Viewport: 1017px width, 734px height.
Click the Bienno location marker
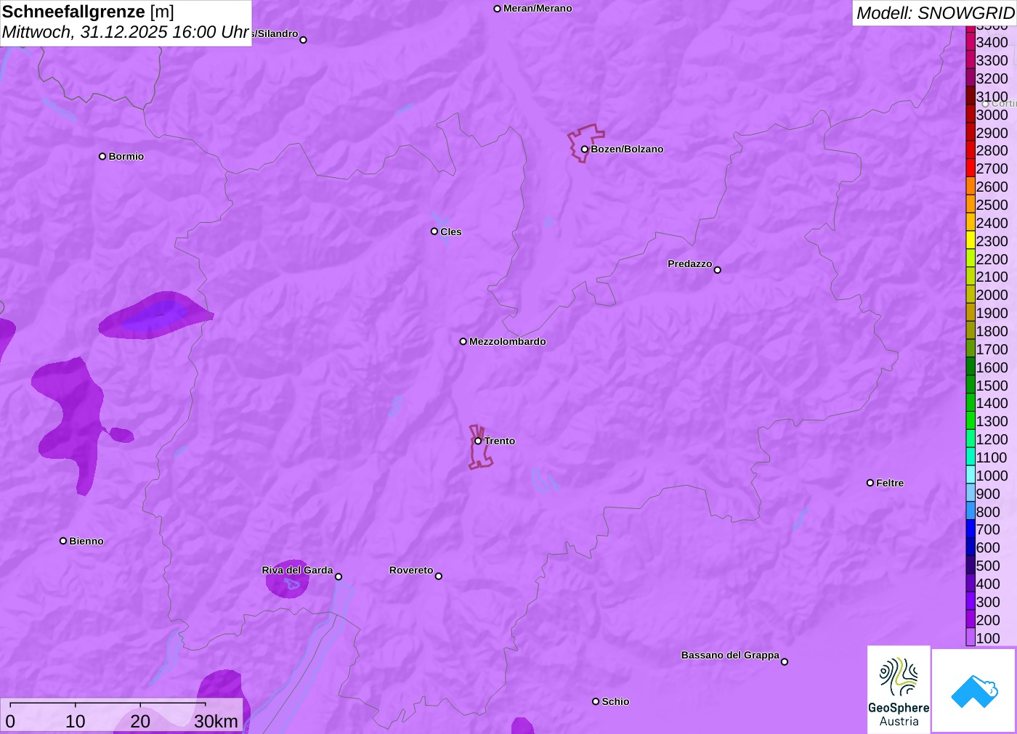[63, 541]
